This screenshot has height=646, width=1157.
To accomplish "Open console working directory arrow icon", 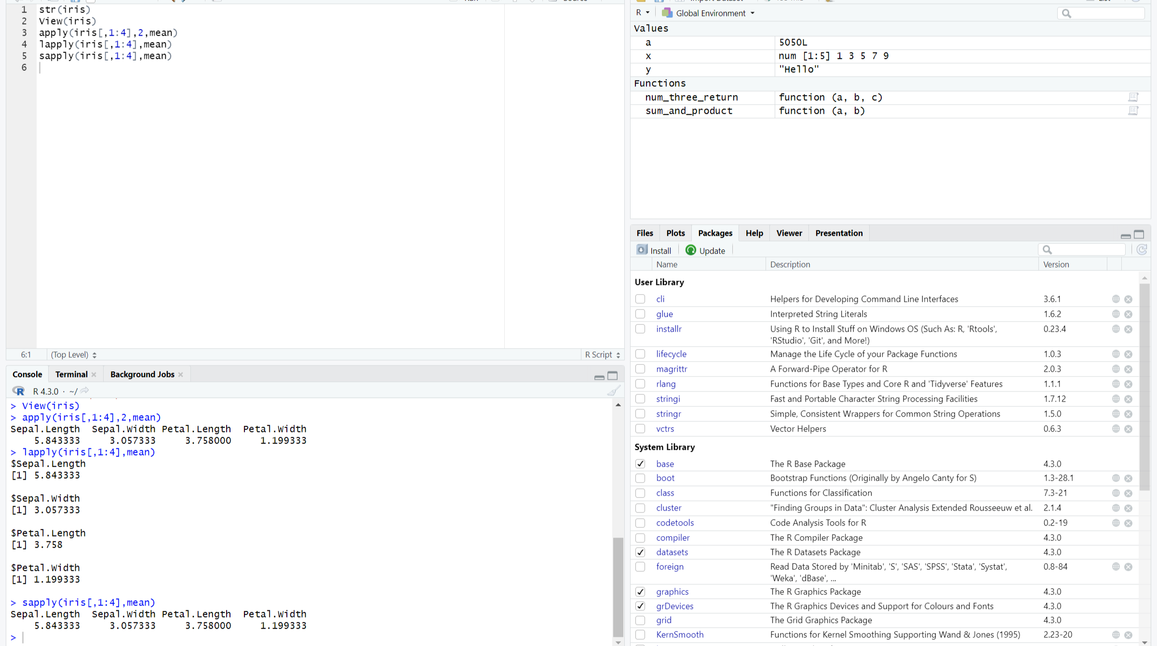I will point(85,391).
